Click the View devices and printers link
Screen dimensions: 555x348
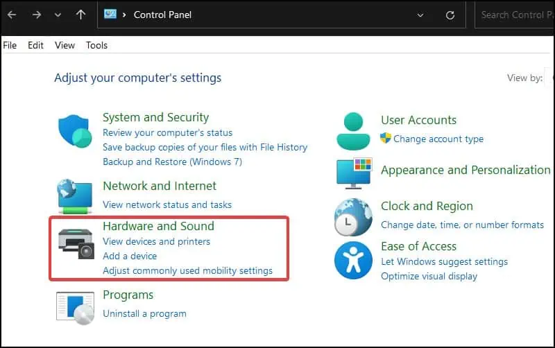[156, 241]
